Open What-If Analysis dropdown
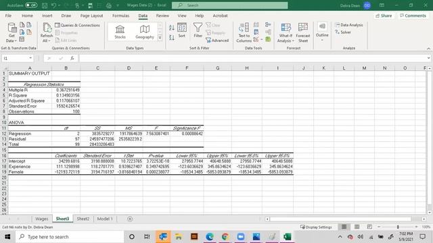Image resolution: width=433 pixels, height=243 pixels. tap(286, 33)
